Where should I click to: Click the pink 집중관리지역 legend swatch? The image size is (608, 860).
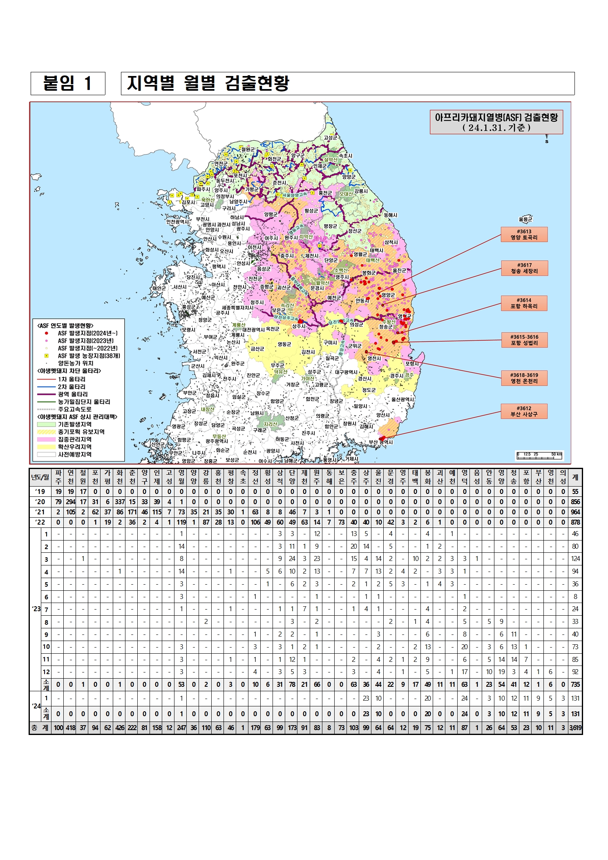click(46, 439)
